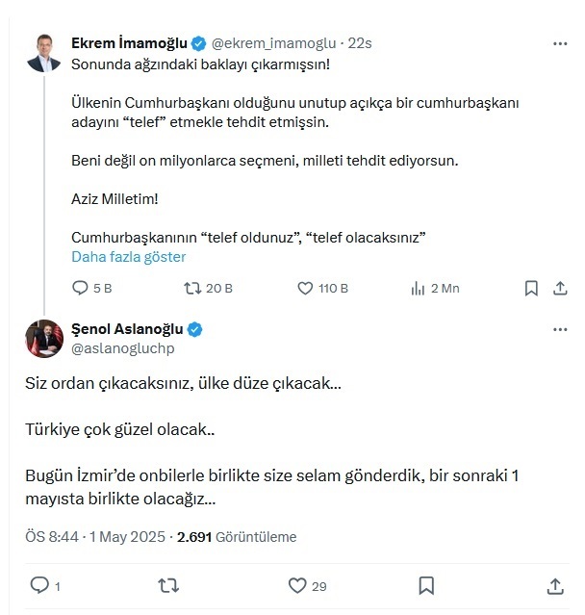Share Şenol Aslanoğlu's tweet
The width and height of the screenshot is (585, 615).
555,584
